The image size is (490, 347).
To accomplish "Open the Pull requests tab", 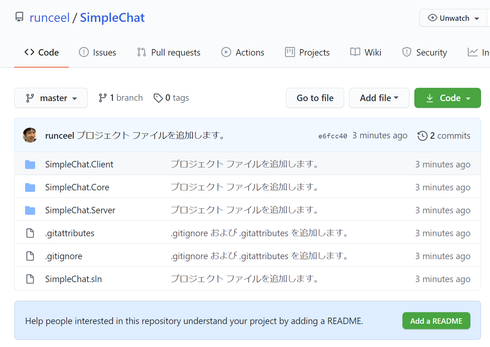I will tap(169, 52).
